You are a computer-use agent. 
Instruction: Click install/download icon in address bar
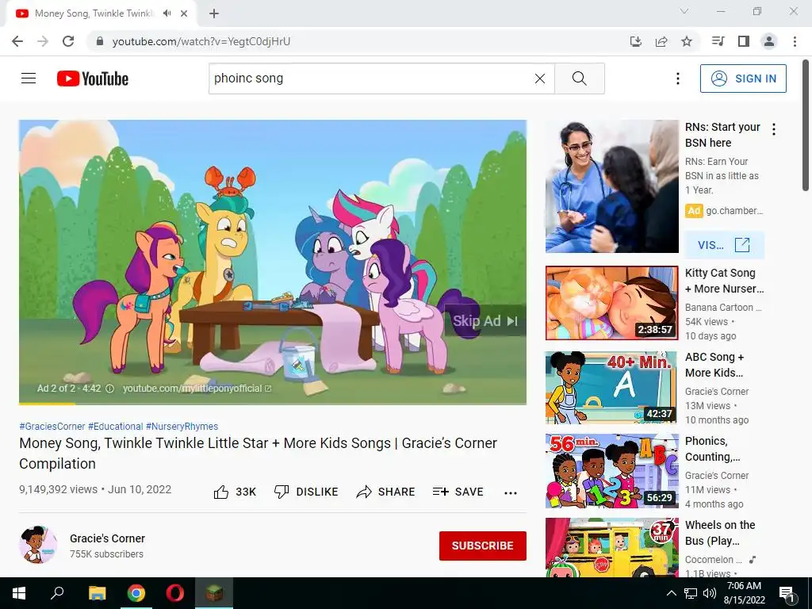click(x=636, y=41)
